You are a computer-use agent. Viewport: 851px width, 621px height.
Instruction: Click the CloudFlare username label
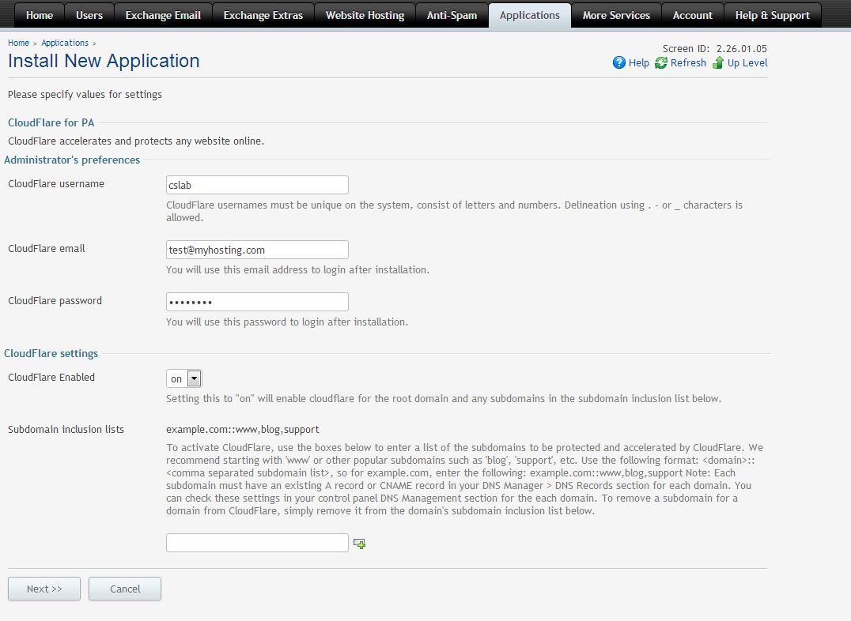(56, 184)
